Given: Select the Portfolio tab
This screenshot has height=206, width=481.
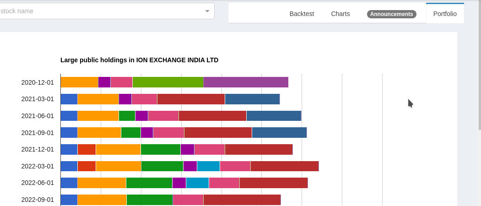Looking at the screenshot, I should pos(445,14).
